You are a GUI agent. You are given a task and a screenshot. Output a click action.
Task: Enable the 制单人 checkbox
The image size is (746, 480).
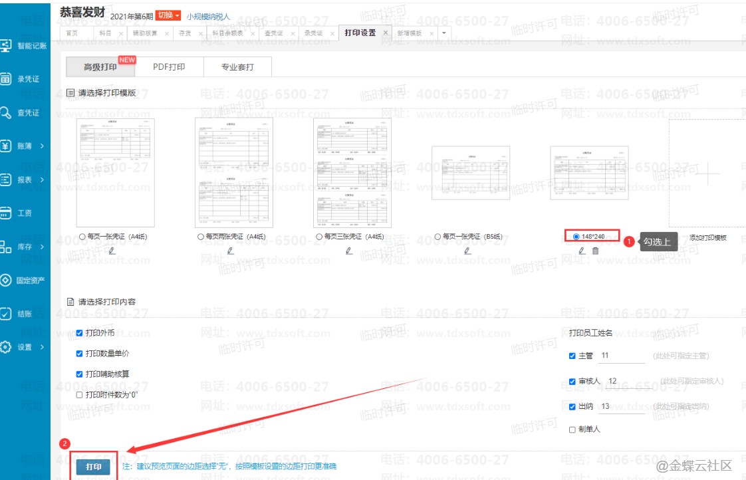click(572, 429)
